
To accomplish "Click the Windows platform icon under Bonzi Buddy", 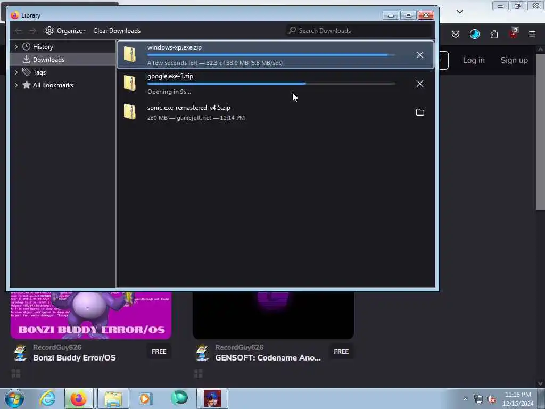I will click(x=16, y=373).
